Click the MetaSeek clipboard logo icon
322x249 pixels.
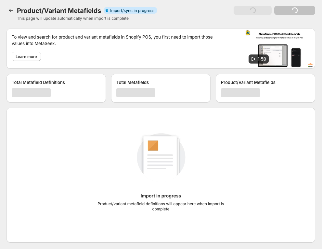(x=248, y=33)
